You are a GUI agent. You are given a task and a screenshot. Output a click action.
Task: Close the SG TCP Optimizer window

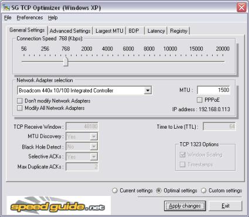[241, 8]
